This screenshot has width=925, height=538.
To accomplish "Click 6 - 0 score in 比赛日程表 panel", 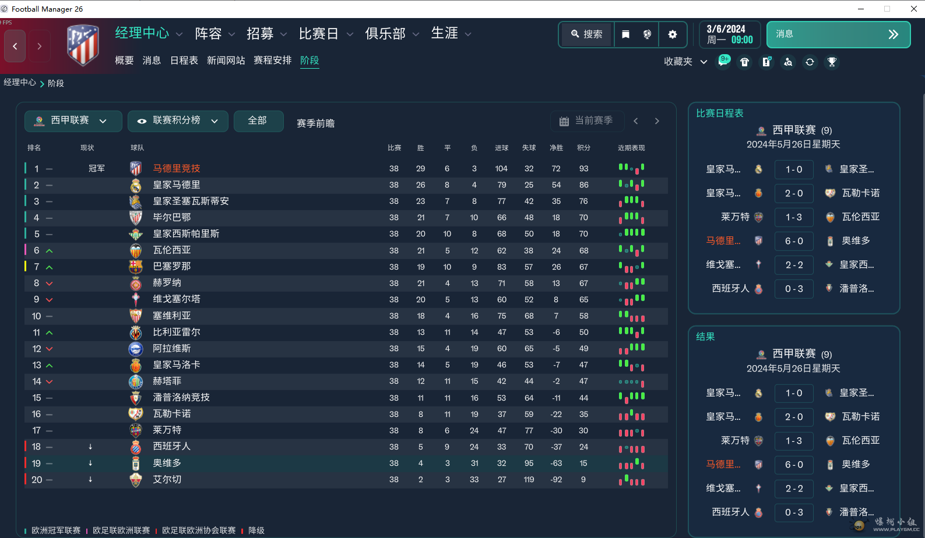I will pyautogui.click(x=794, y=241).
